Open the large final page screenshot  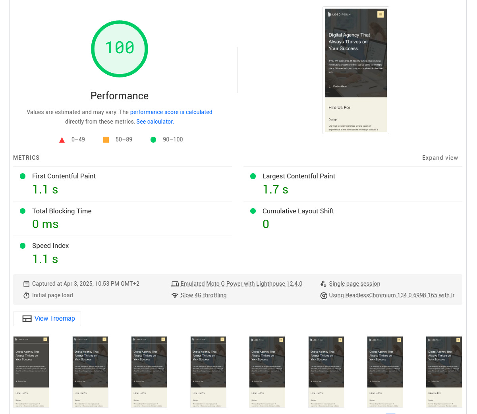[356, 70]
